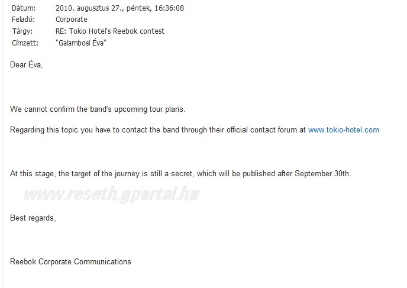Select recipient "Galambosi Éva"

click(81, 43)
